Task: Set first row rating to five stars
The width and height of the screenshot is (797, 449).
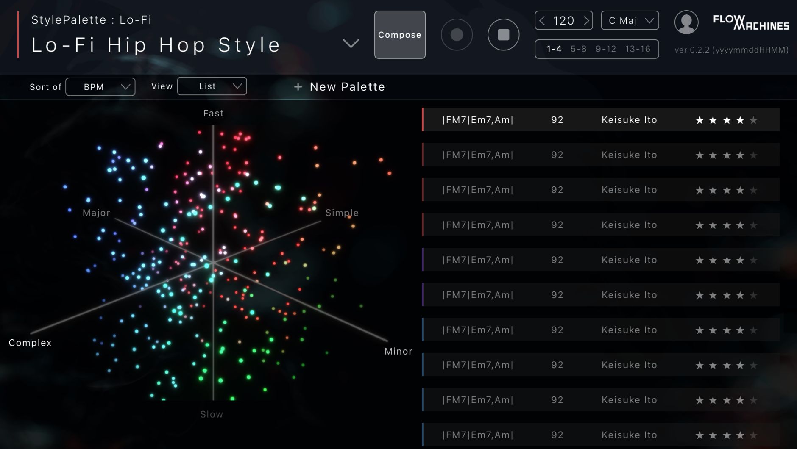Action: click(x=753, y=120)
